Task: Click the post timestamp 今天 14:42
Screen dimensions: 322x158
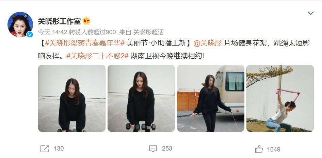Action: pyautogui.click(x=53, y=32)
